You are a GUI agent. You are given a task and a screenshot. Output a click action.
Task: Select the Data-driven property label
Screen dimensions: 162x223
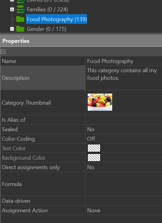(16, 201)
